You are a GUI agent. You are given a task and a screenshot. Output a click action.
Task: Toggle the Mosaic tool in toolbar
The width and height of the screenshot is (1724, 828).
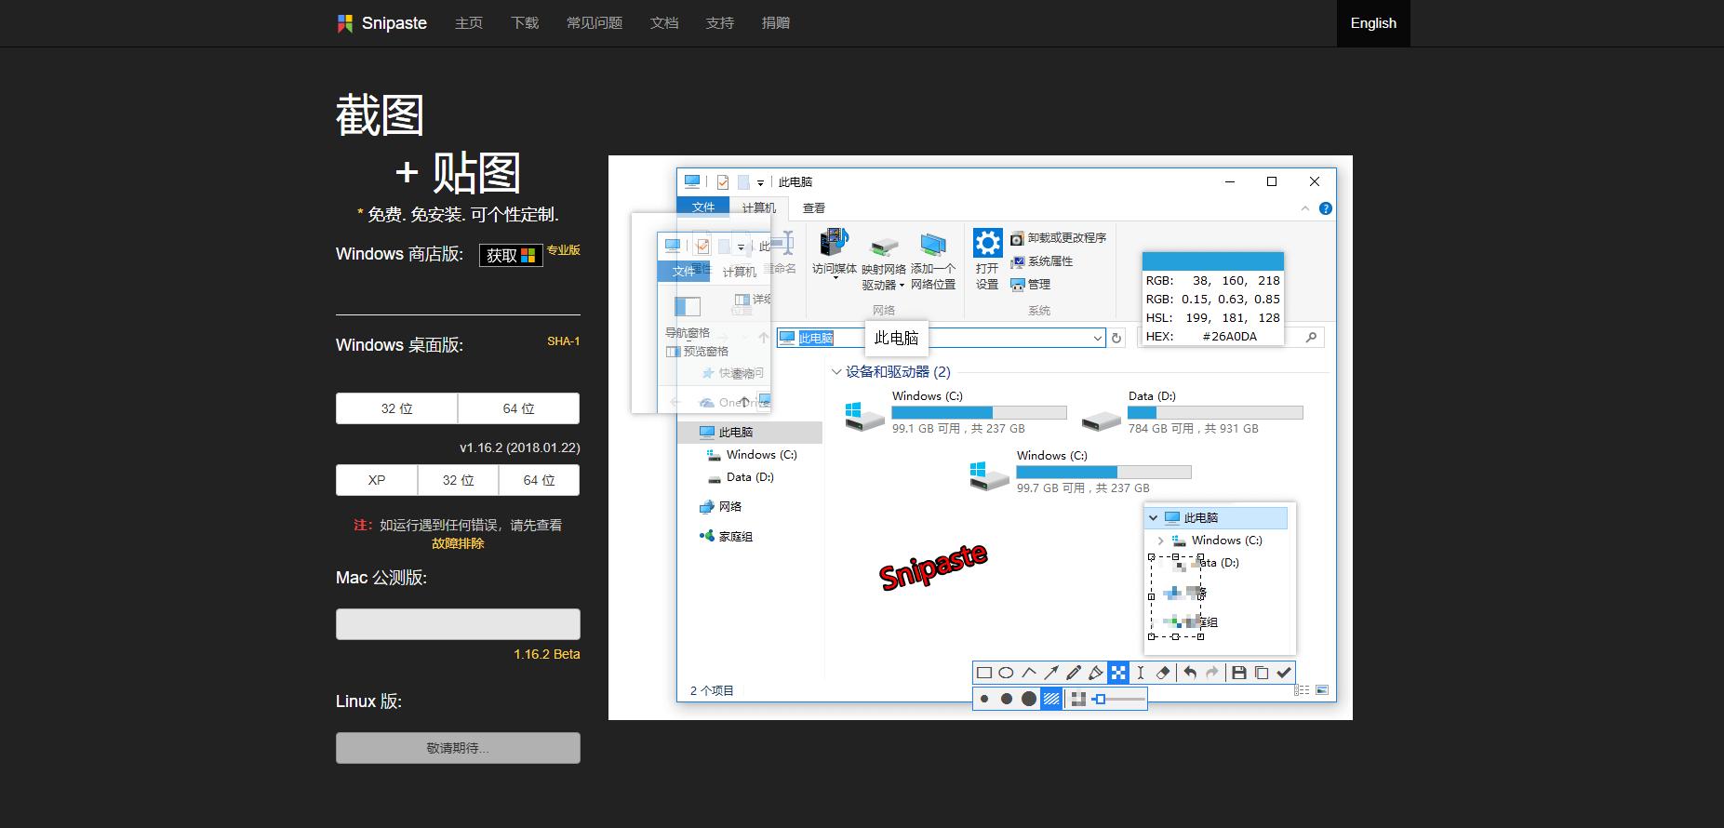pos(1118,673)
